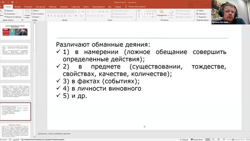Open the Select (Выделить) dropdown

point(202,17)
